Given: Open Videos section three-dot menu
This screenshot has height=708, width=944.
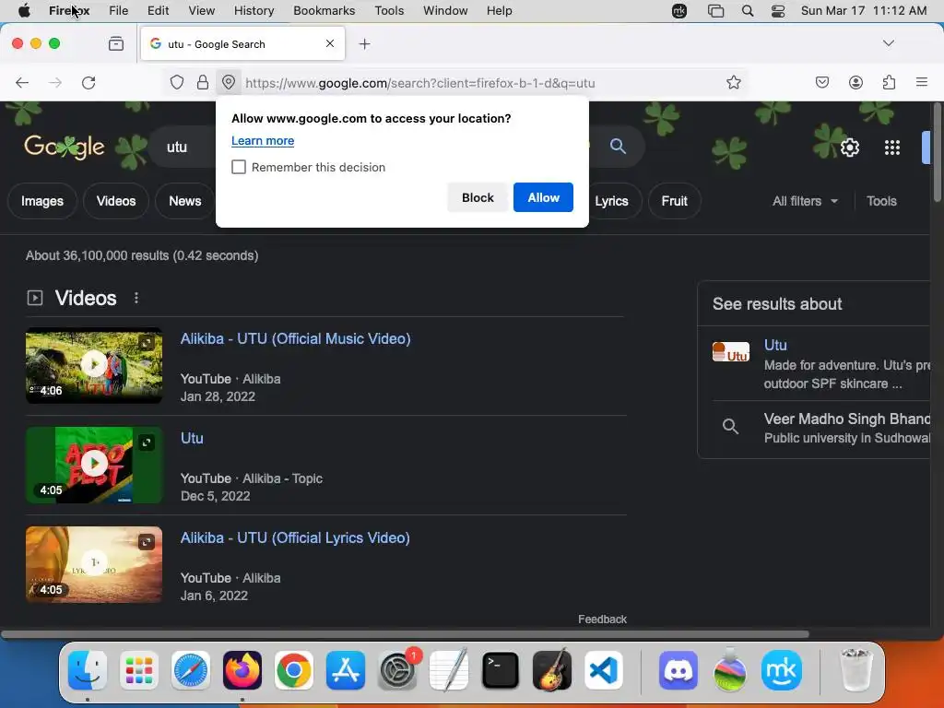Looking at the screenshot, I should point(136,298).
